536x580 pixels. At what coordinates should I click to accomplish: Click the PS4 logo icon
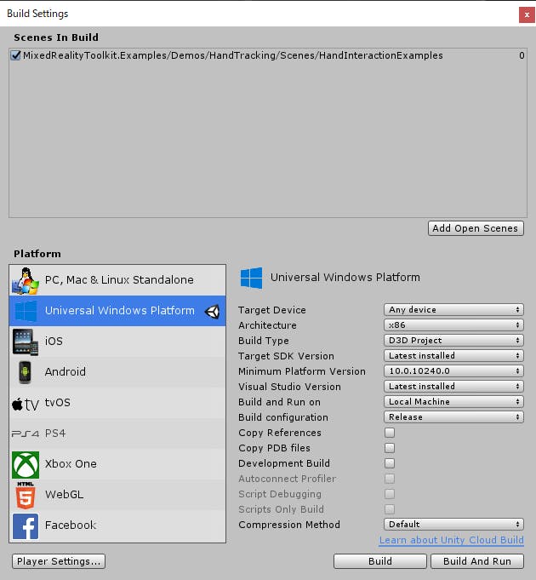pos(26,434)
